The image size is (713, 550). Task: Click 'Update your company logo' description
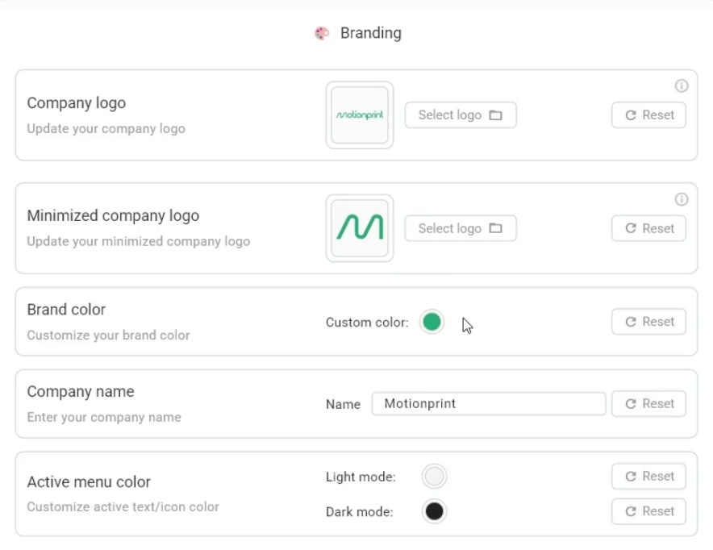tap(106, 129)
